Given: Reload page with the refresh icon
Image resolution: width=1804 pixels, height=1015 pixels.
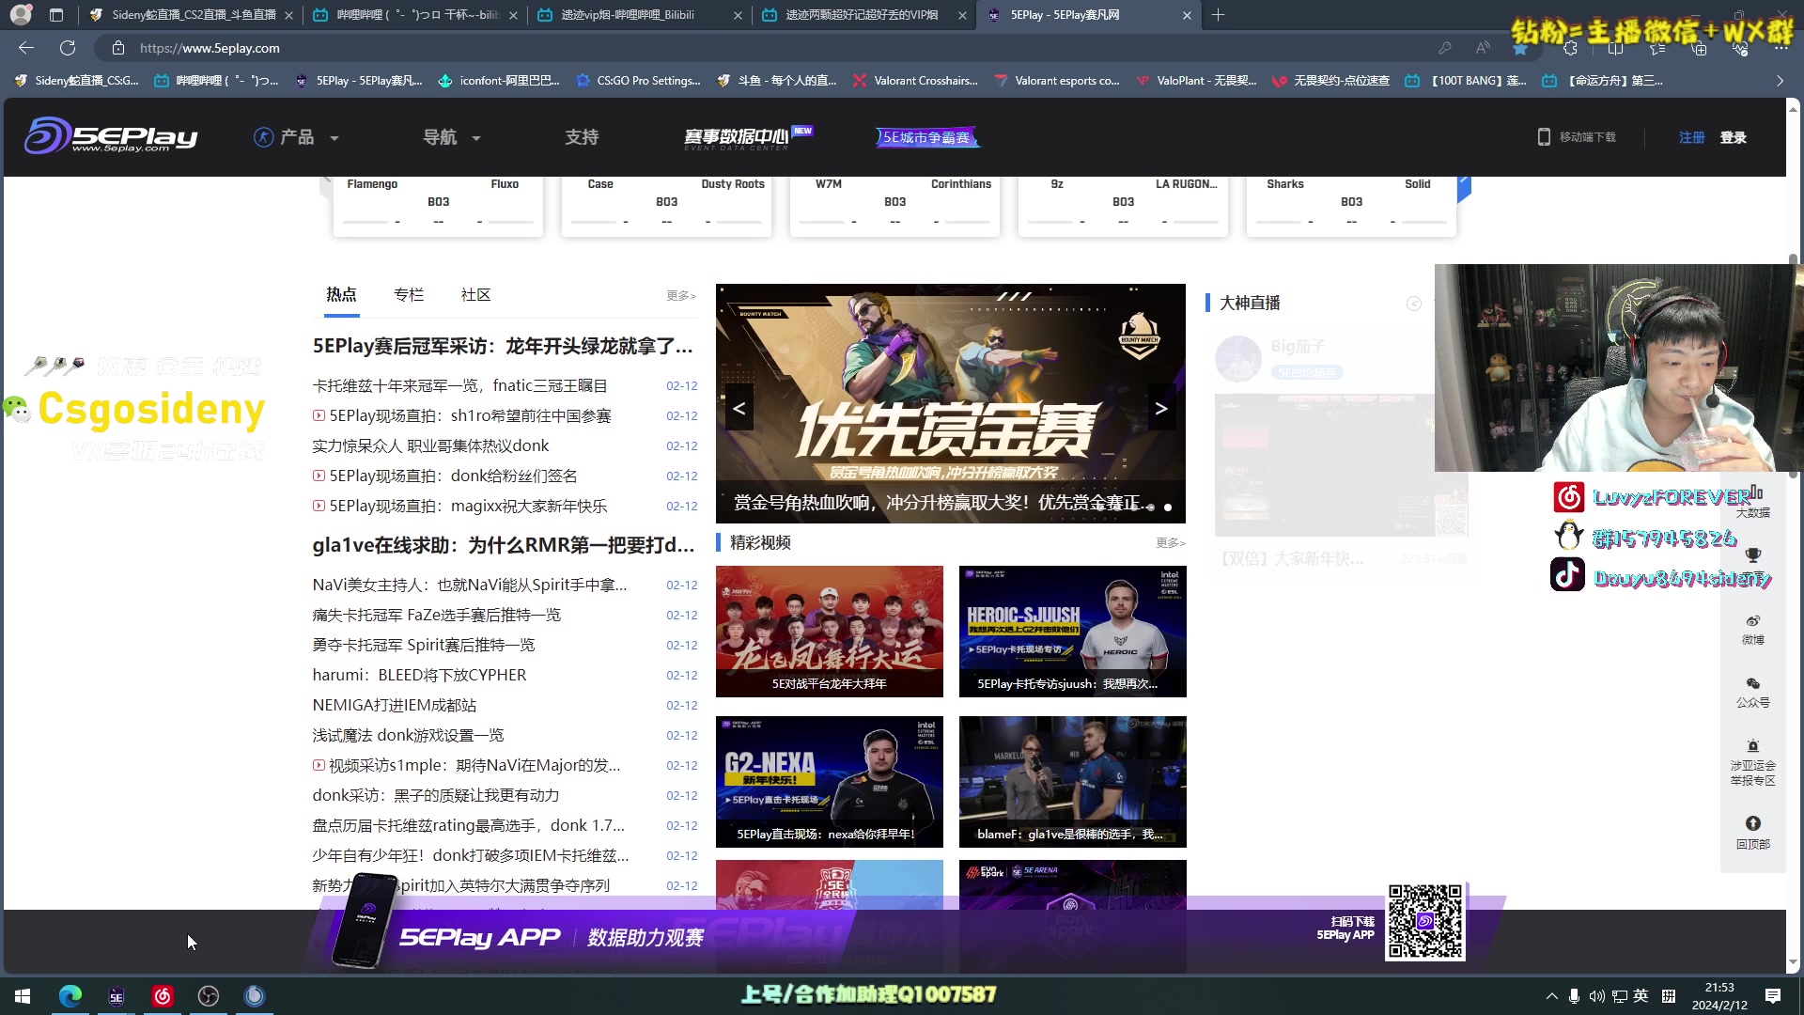Looking at the screenshot, I should click(68, 48).
